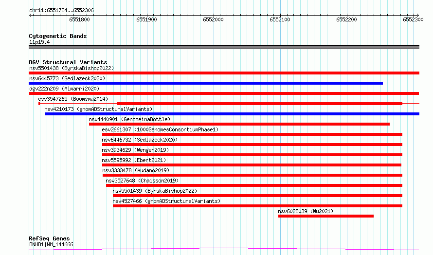
Task: Select the short red bar under nsv6028039
Action: pos(326,216)
